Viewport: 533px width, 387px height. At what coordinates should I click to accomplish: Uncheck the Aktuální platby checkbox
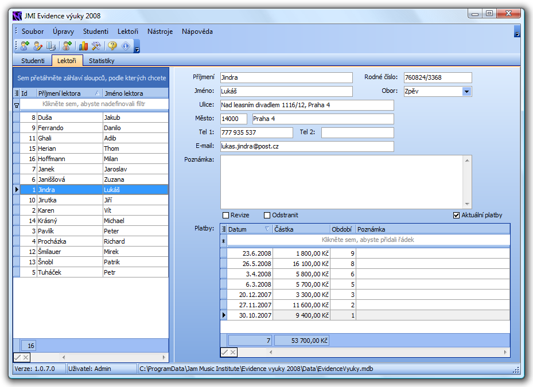(457, 216)
